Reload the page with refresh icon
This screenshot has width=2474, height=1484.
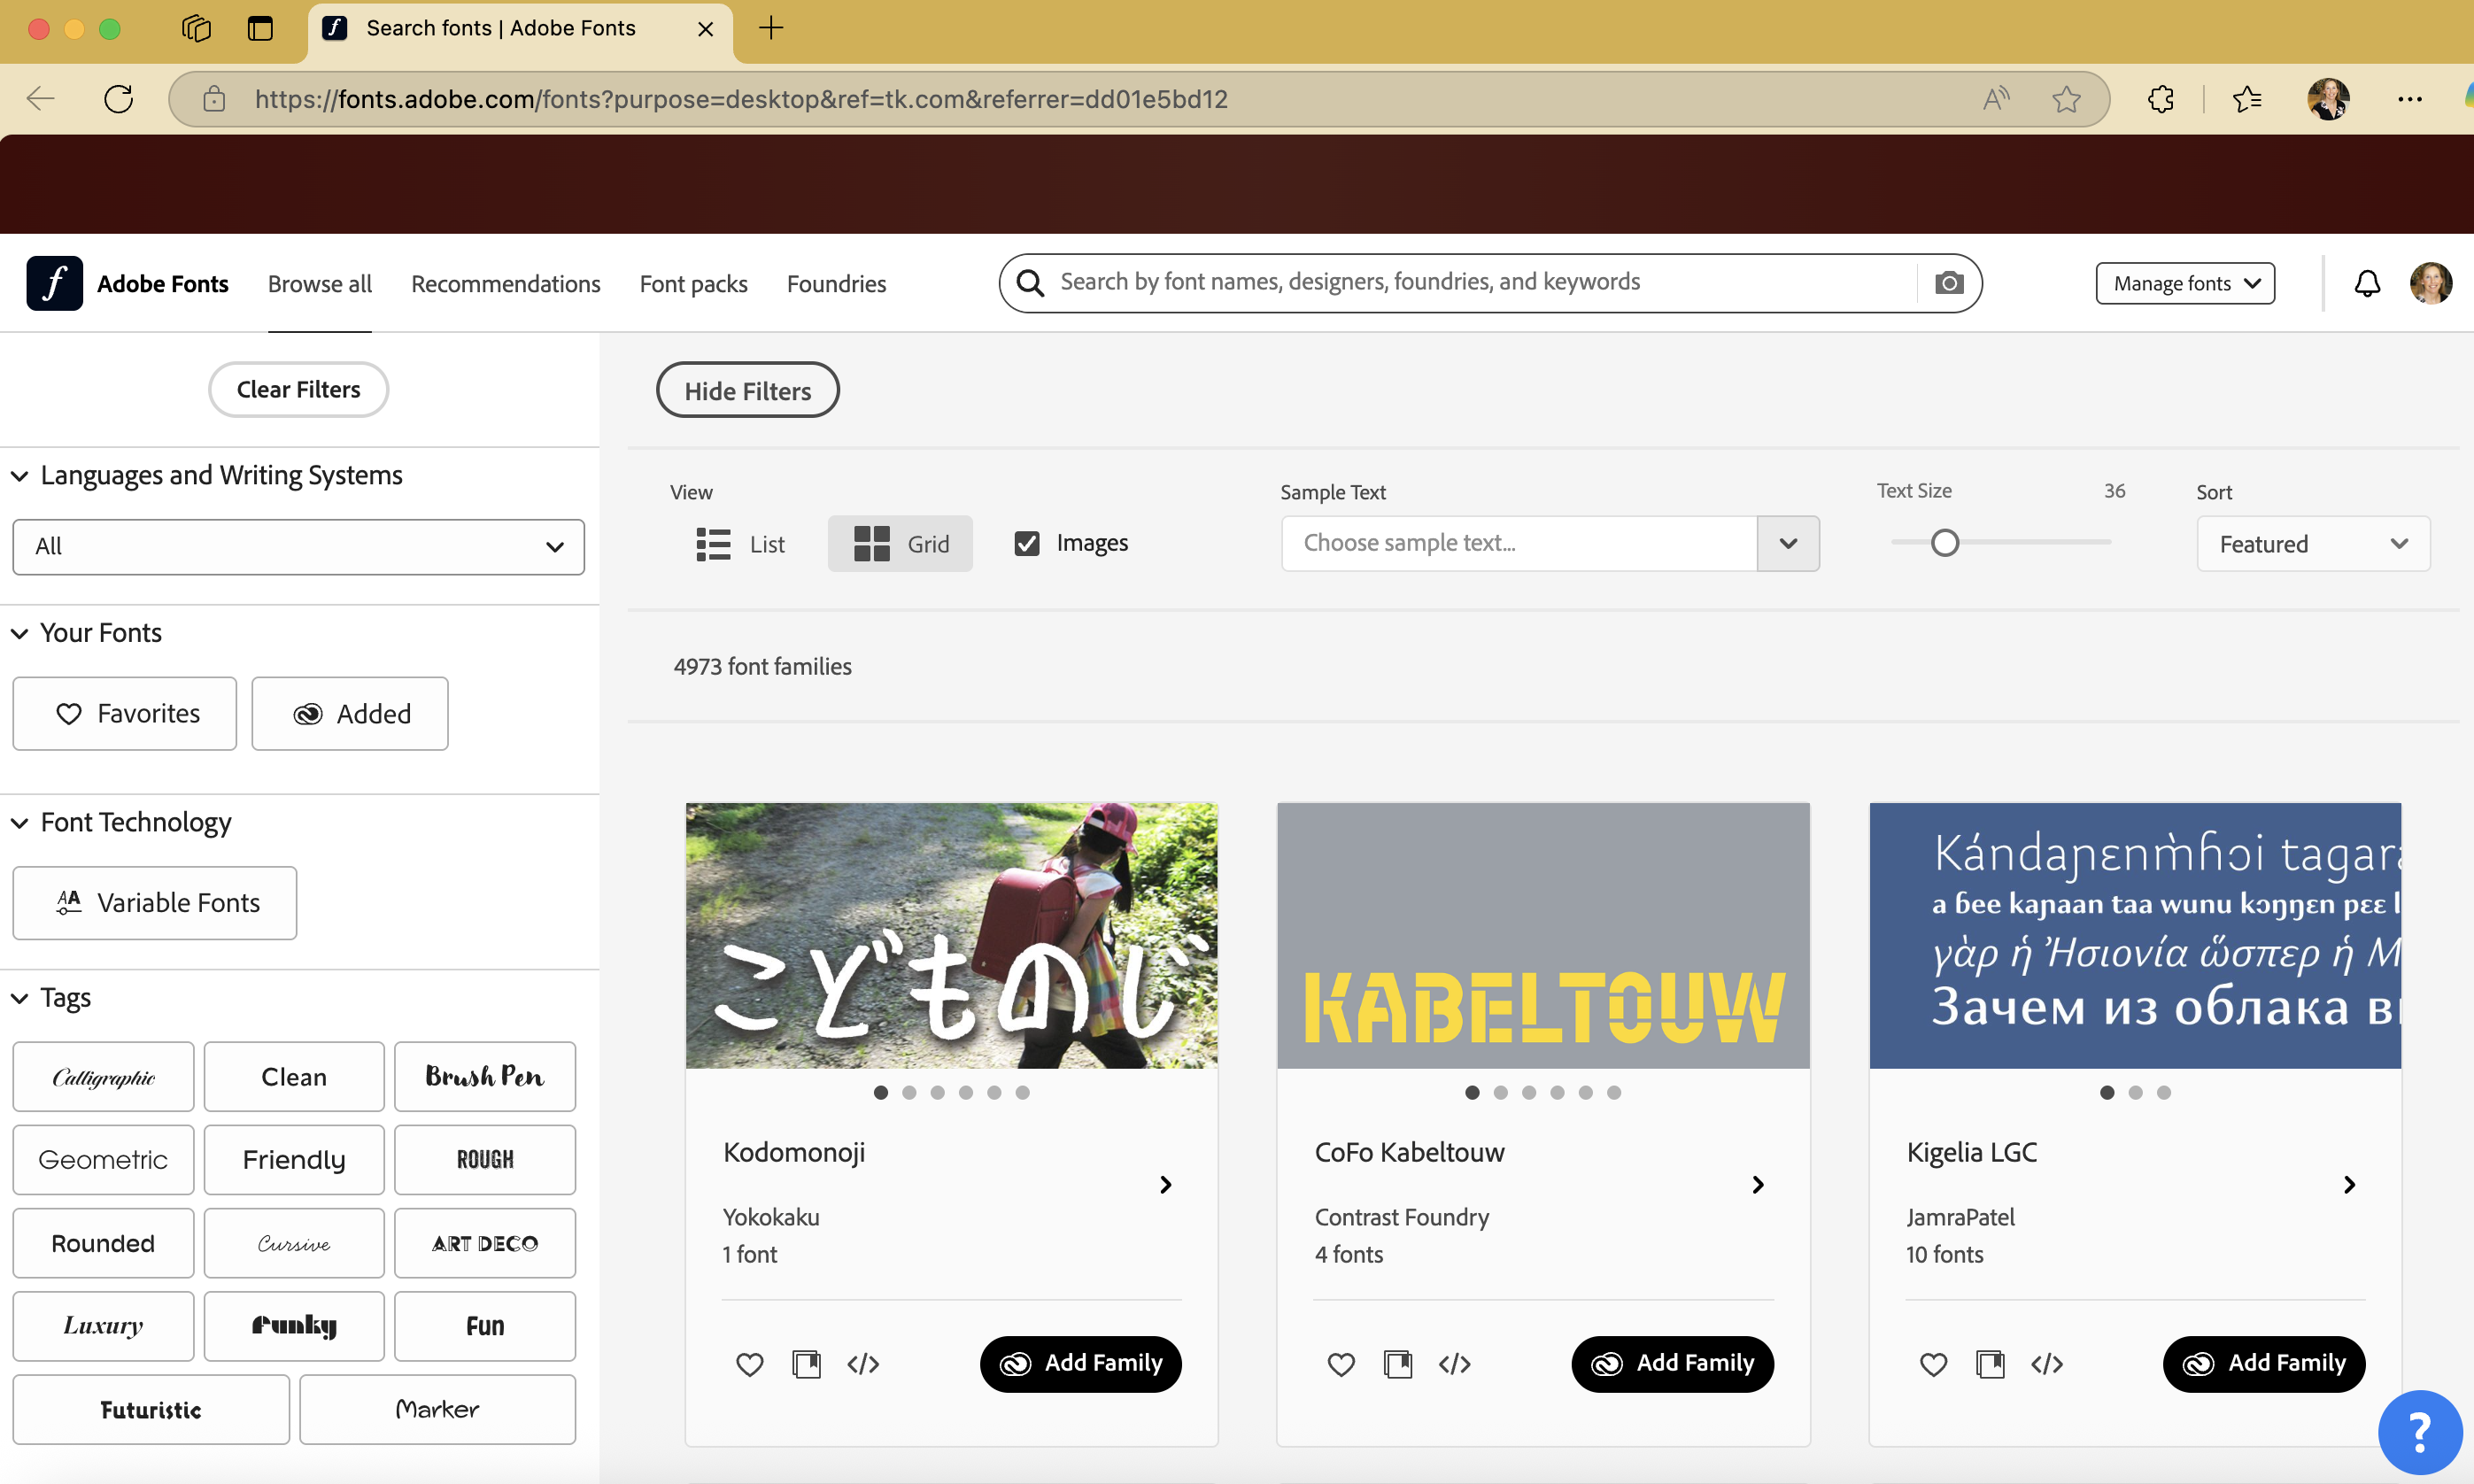118,98
